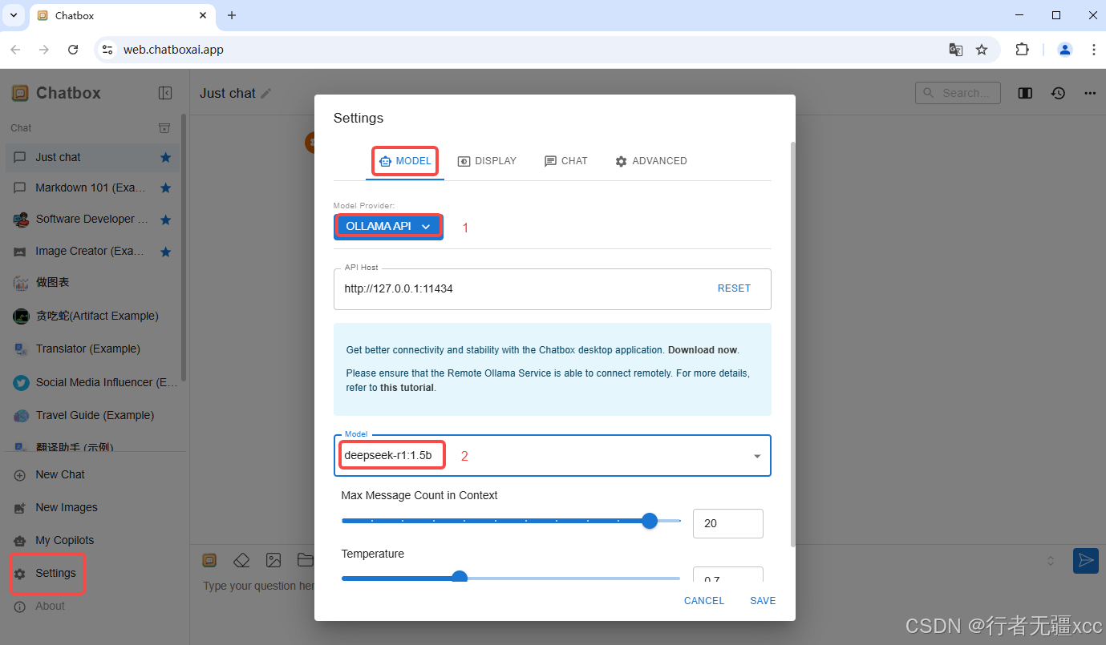Switch to the CHAT tab
This screenshot has width=1106, height=645.
click(x=565, y=161)
